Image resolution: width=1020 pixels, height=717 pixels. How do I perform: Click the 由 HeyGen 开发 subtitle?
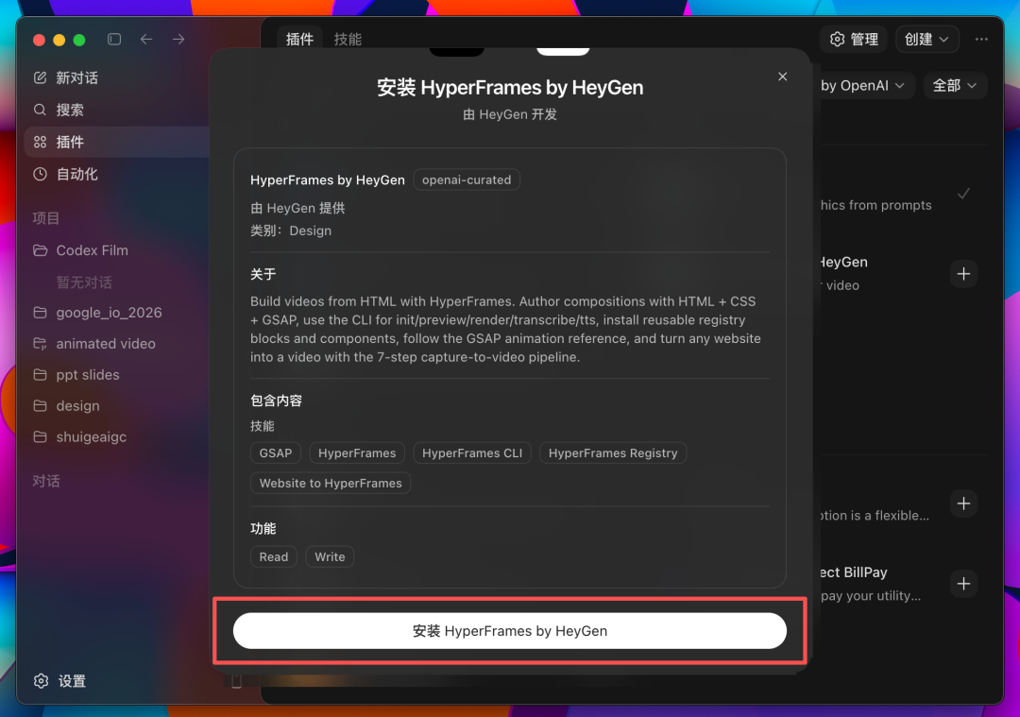pyautogui.click(x=510, y=114)
